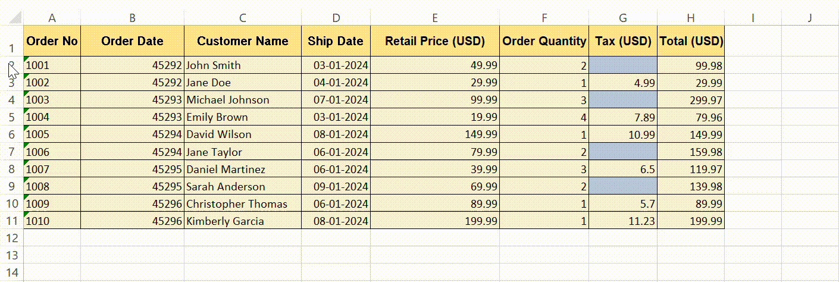Select the Kimberly Garcia cell
This screenshot has height=282, width=839.
pos(242,221)
